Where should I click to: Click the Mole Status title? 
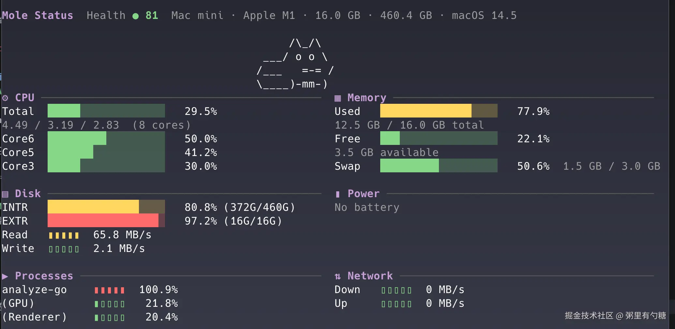click(x=37, y=15)
